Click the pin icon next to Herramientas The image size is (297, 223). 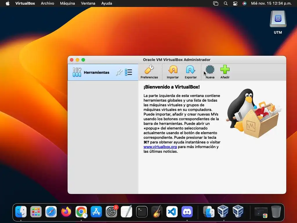point(119,72)
